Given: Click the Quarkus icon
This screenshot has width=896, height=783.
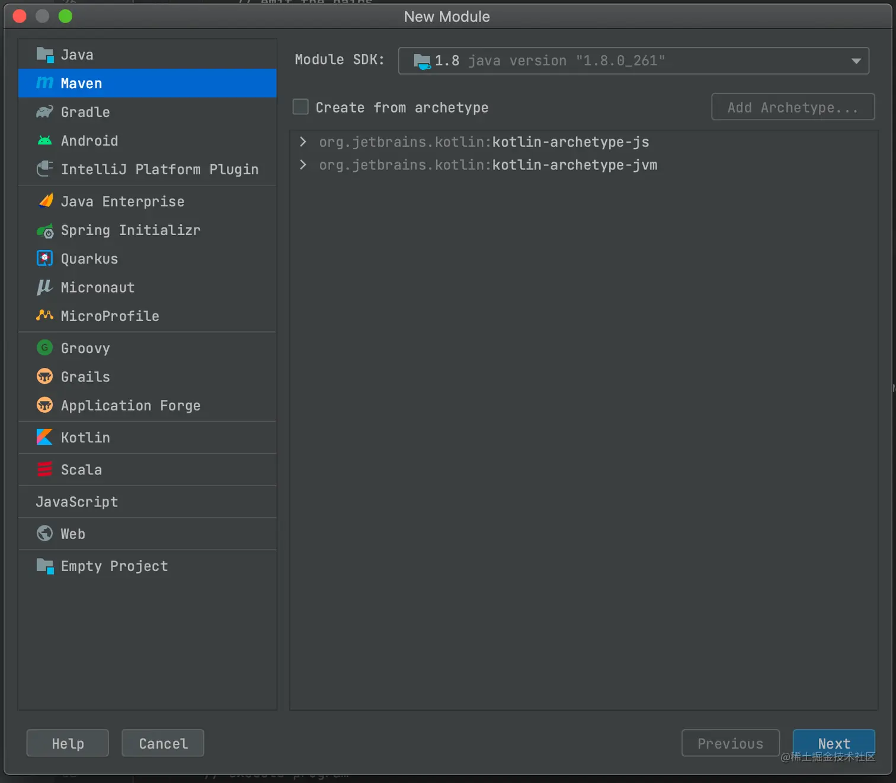Looking at the screenshot, I should pyautogui.click(x=45, y=259).
